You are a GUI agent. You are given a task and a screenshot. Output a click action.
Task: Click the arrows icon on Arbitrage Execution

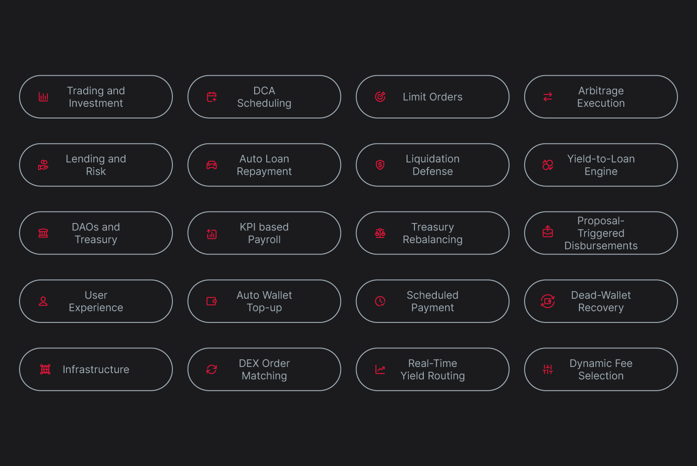coord(547,97)
